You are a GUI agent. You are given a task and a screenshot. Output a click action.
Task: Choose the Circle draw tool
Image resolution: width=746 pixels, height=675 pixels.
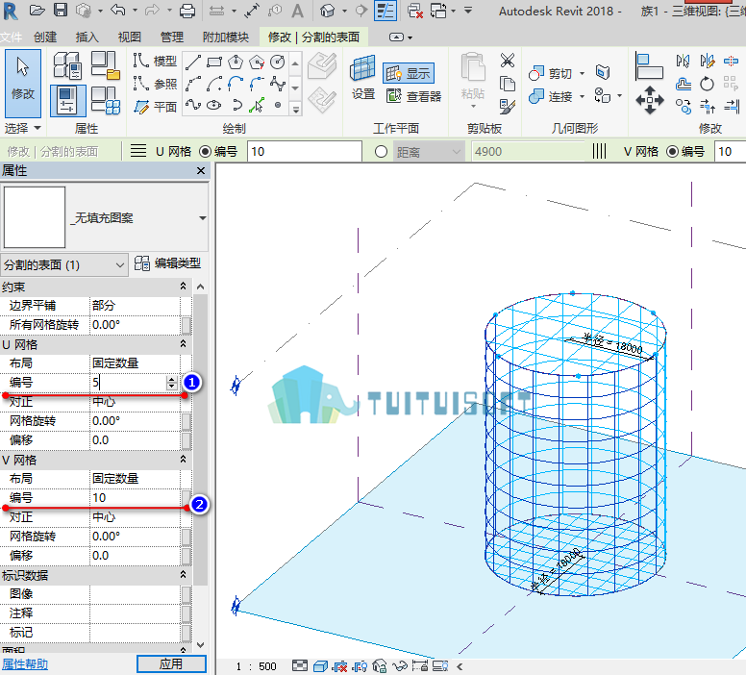(x=278, y=62)
